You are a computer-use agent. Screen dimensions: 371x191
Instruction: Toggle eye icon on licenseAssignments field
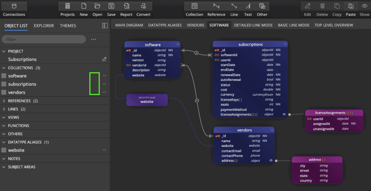(x=284, y=114)
